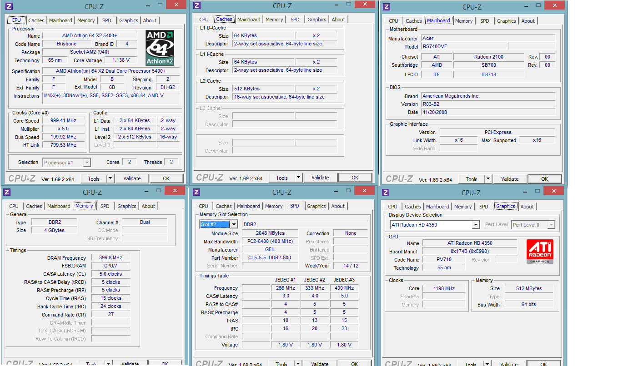The width and height of the screenshot is (643, 366).
Task: Expand the Tools arrow in the Mainboard window
Action: pos(488,179)
